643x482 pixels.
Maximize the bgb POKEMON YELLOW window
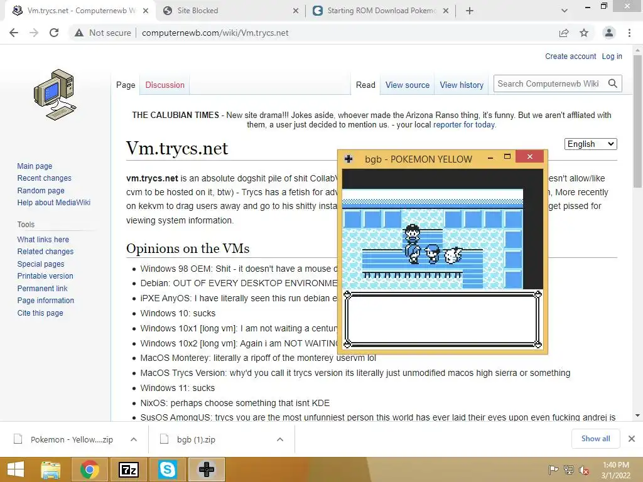tap(507, 156)
